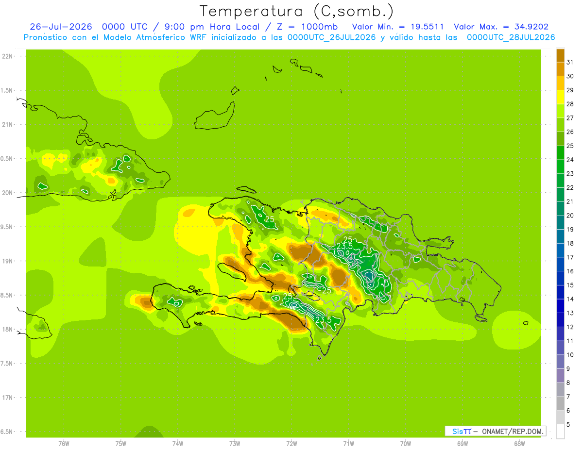Image resolution: width=583 pixels, height=450 pixels.
Task: Click the yellow legend band between 28 and 29
Action: pos(560,97)
